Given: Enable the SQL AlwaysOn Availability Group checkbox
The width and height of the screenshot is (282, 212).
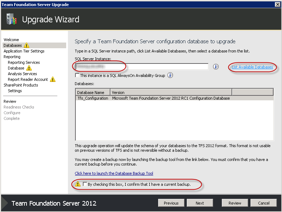Looking at the screenshot, I should point(77,76).
